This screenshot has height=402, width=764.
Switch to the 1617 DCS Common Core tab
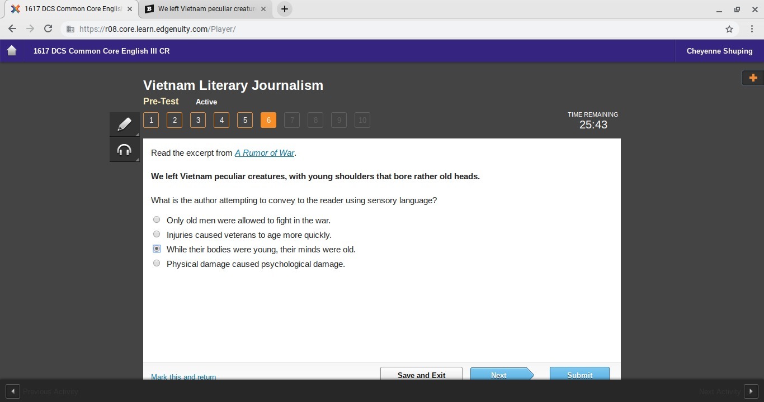click(x=73, y=9)
